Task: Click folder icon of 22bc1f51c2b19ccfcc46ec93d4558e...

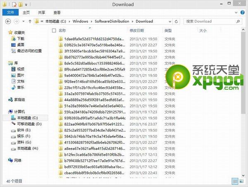Action: [x=60, y=88]
